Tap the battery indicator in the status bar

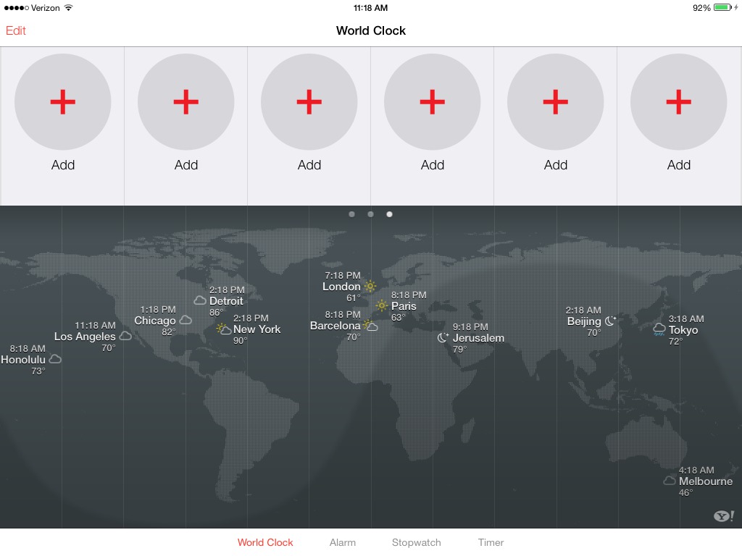722,7
